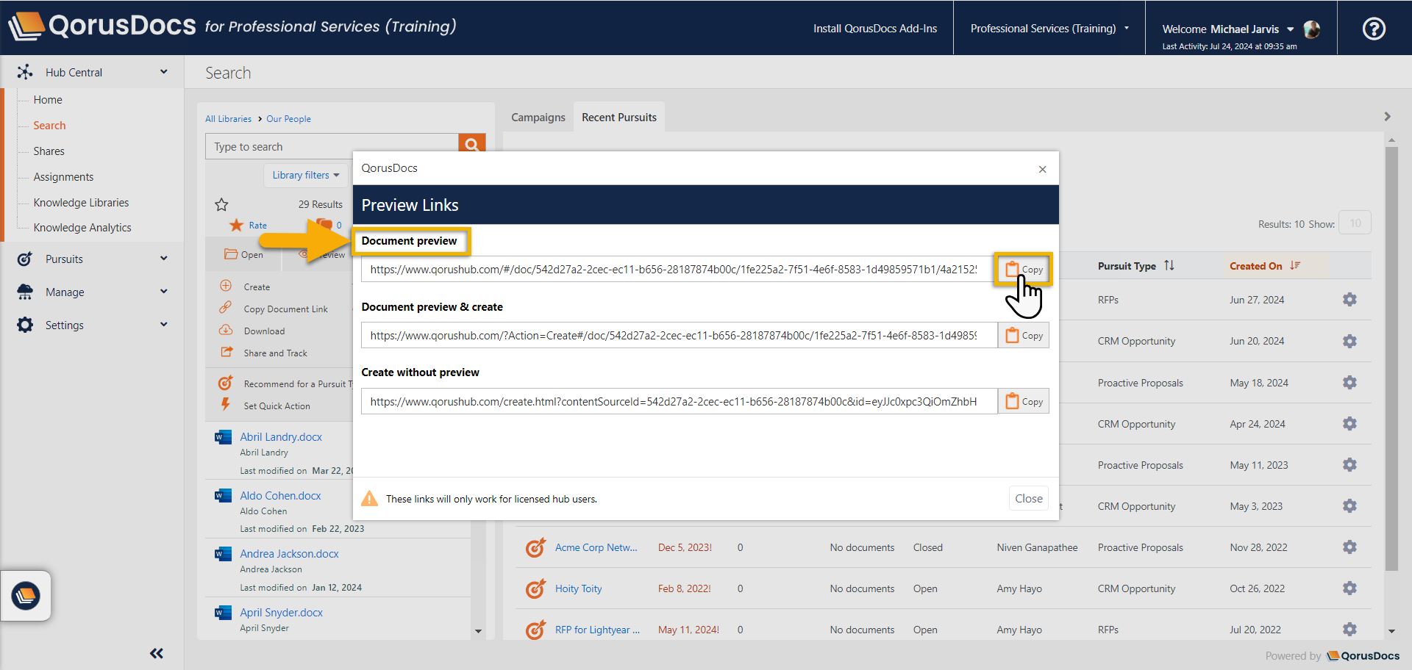This screenshot has width=1412, height=670.
Task: Open settings gear for Apr 24, 2024 pursuit
Action: (1349, 424)
